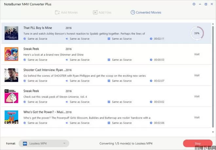This screenshot has height=150, width=216.
Task: Select the Shimmer and Shine thumbnail
Action: click(x=11, y=54)
